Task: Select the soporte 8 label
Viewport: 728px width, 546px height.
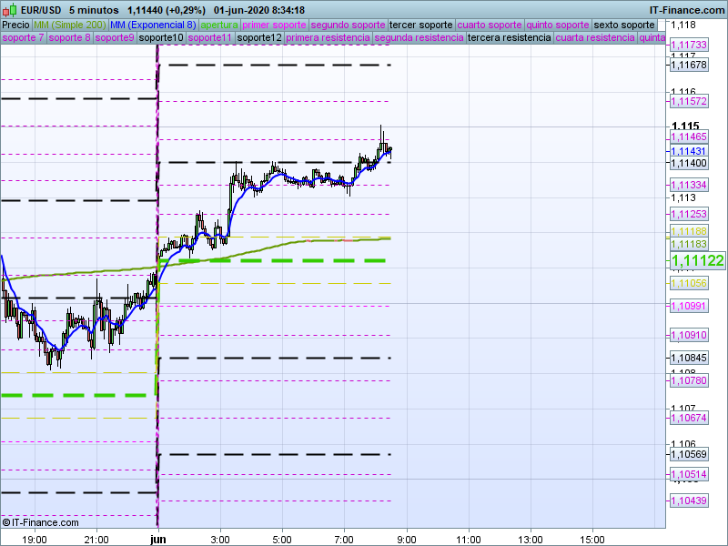Action: click(69, 37)
